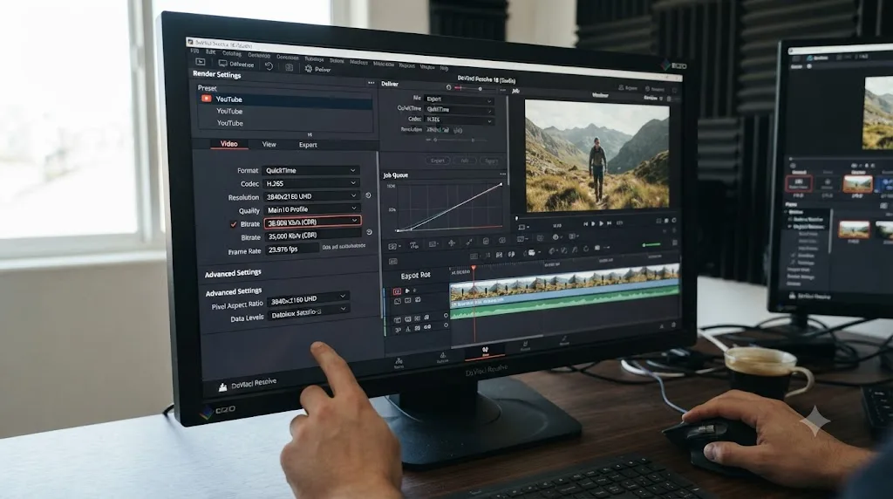Open the Expert dropdown in Deliver panel
Viewport: 893px width, 499px height.
click(459, 99)
